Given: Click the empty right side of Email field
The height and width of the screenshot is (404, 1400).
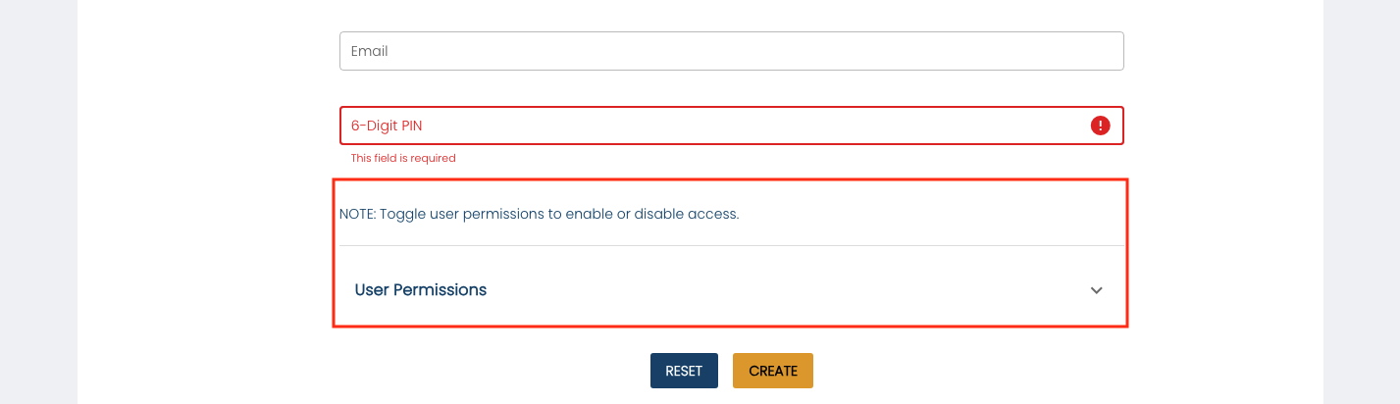Looking at the screenshot, I should point(981,51).
